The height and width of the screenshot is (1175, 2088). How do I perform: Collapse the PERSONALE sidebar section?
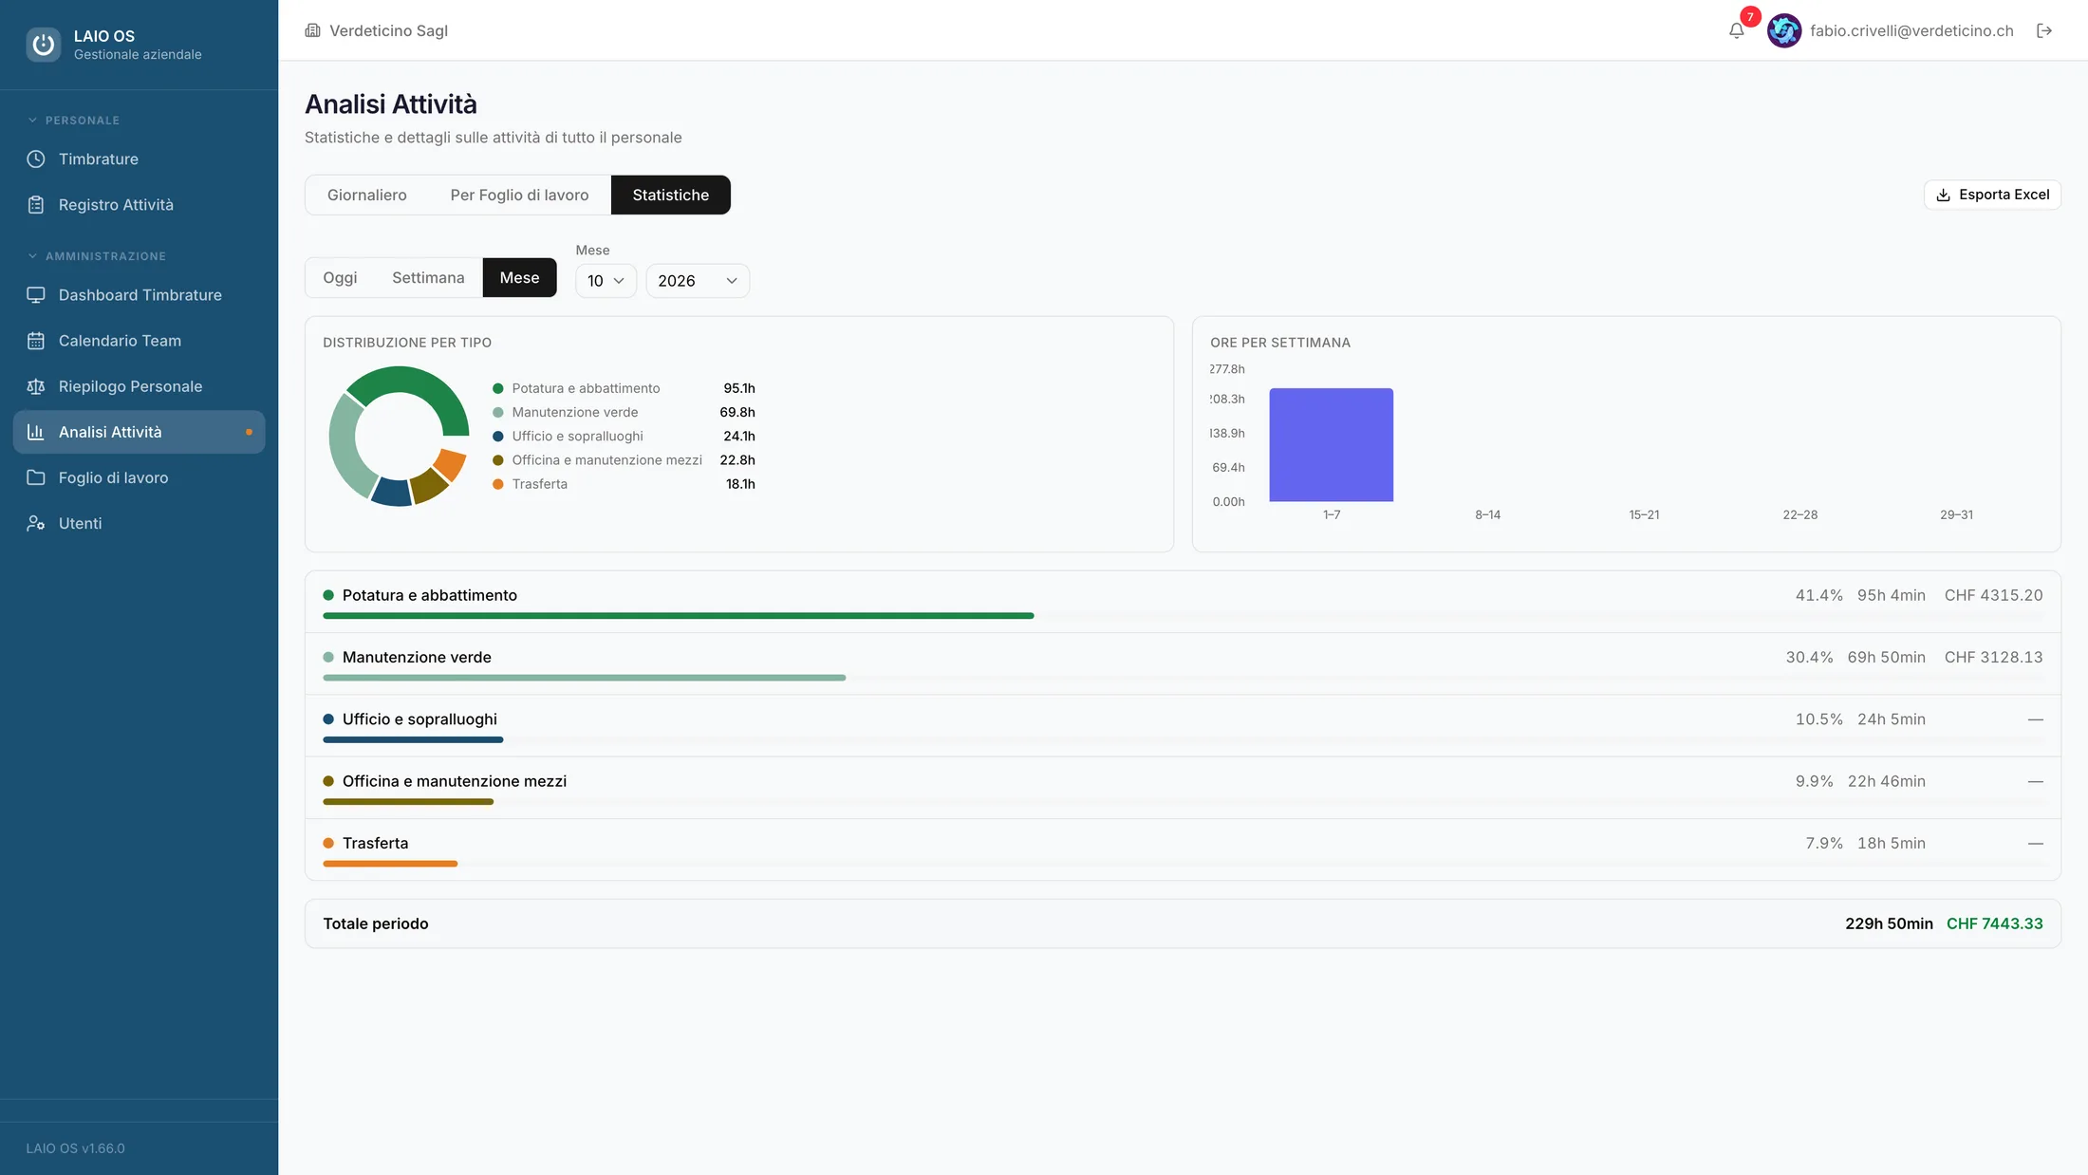click(x=73, y=121)
